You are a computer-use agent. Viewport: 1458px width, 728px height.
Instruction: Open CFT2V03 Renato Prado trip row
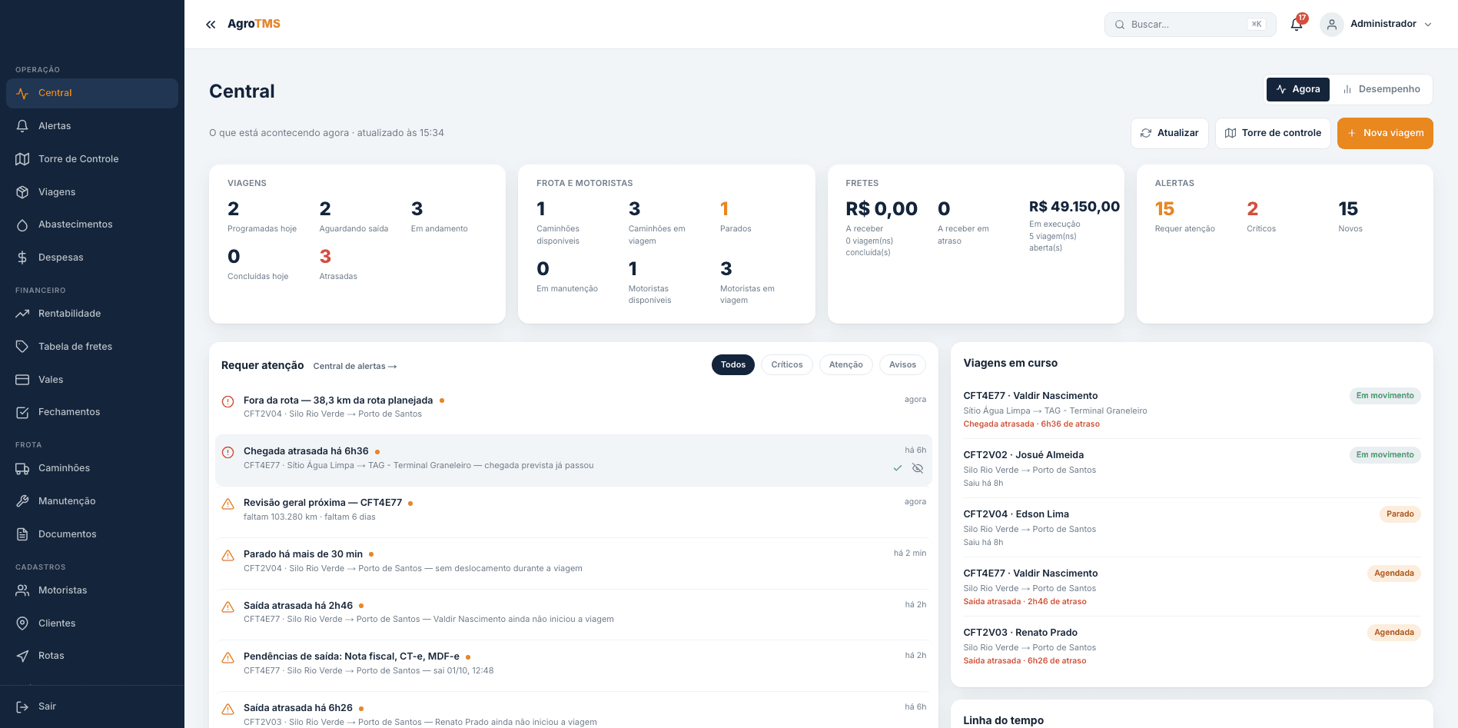1191,646
